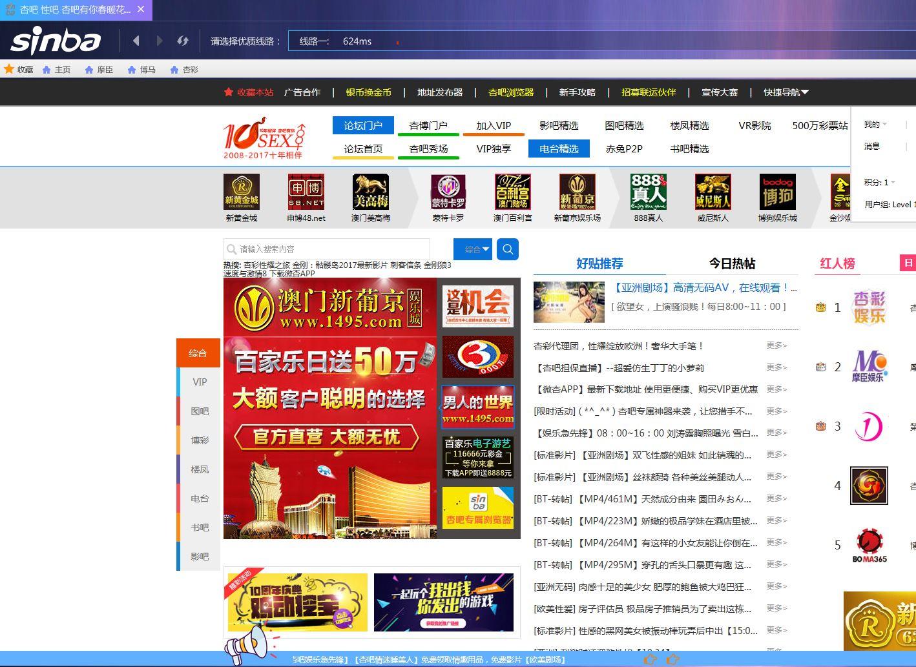Screen dimensions: 916x667
Task: Select the 电台精选 navigation item
Action: pyautogui.click(x=559, y=149)
